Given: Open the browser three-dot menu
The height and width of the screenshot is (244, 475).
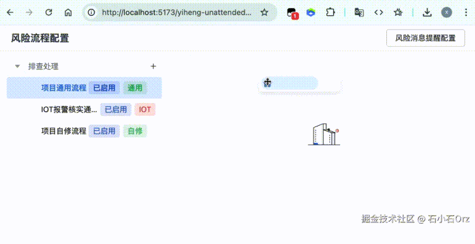Looking at the screenshot, I should (466, 13).
